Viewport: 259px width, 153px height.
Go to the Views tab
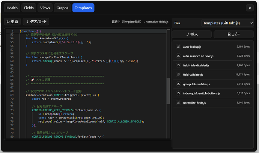pos(45,8)
